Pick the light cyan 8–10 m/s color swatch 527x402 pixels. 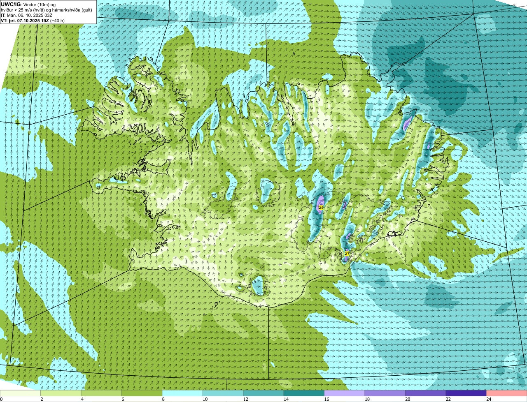183,393
